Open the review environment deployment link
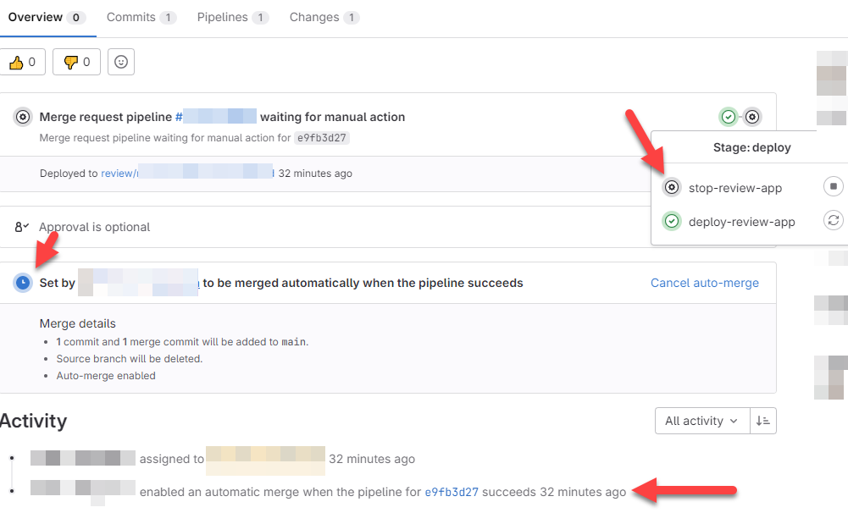 [188, 173]
